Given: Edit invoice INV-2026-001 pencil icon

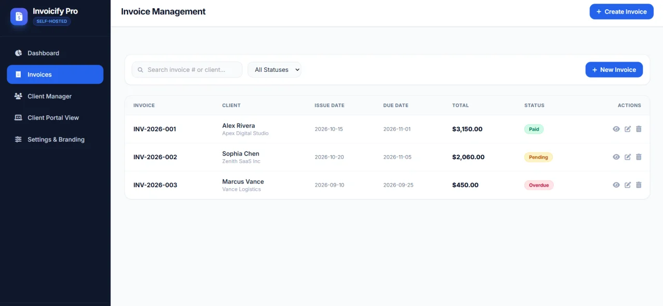Looking at the screenshot, I should (628, 129).
